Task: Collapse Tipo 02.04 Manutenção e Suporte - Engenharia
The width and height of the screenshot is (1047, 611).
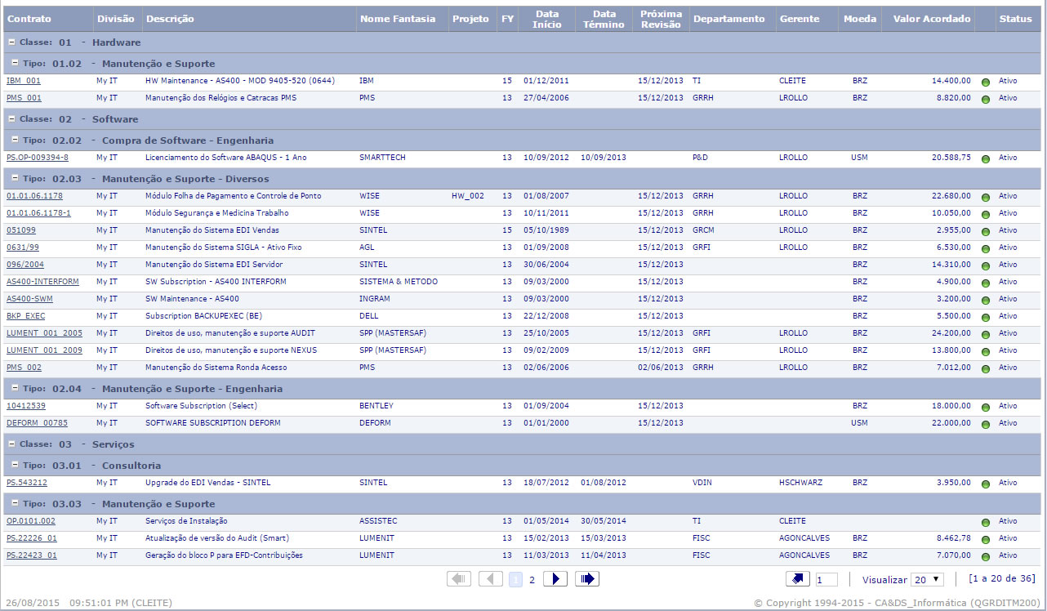Action: click(x=16, y=389)
